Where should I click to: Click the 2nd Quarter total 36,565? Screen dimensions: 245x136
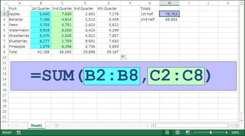[62, 52]
